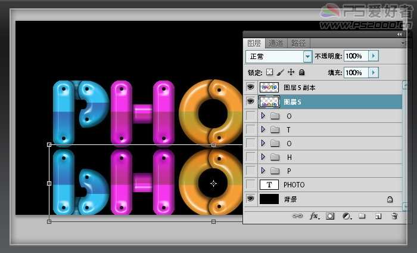417x253 pixels.
Task: Add a layer mask
Action: coord(330,216)
